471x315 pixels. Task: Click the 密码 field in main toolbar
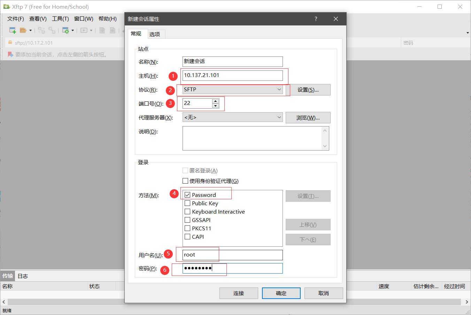tap(435, 43)
